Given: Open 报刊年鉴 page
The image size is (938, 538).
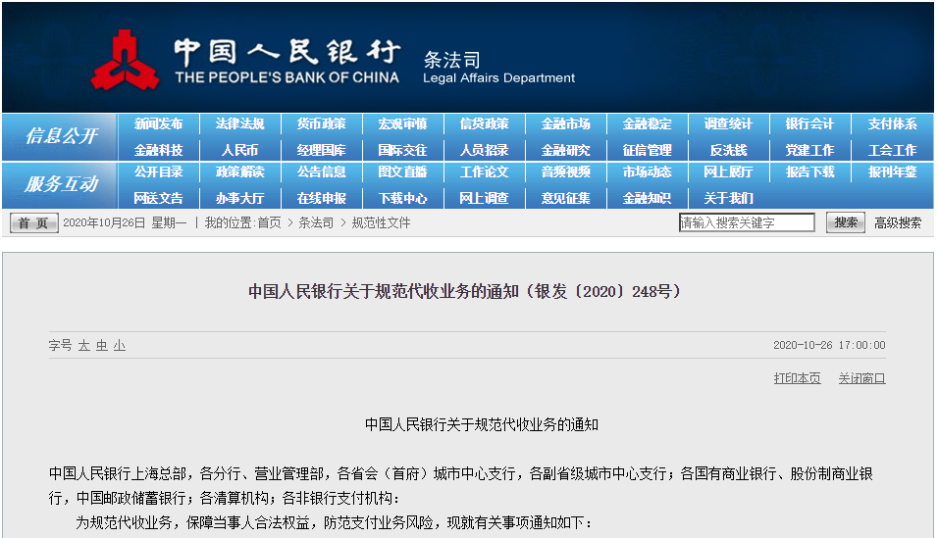Looking at the screenshot, I should pyautogui.click(x=892, y=171).
